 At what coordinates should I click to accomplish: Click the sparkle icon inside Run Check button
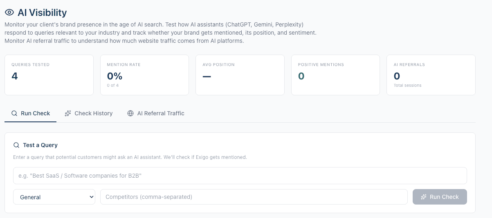point(424,197)
